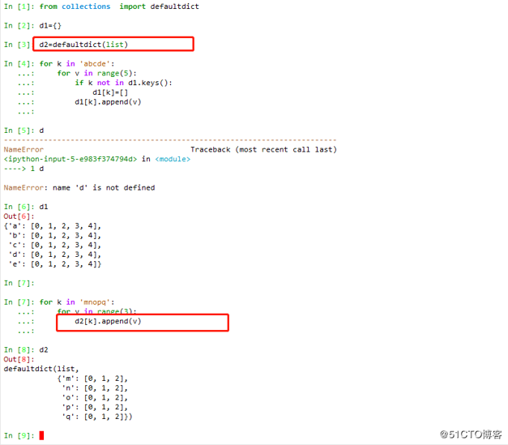Click the In [5] prompt line 'd'
This screenshot has width=508, height=445.
pyautogui.click(x=41, y=131)
